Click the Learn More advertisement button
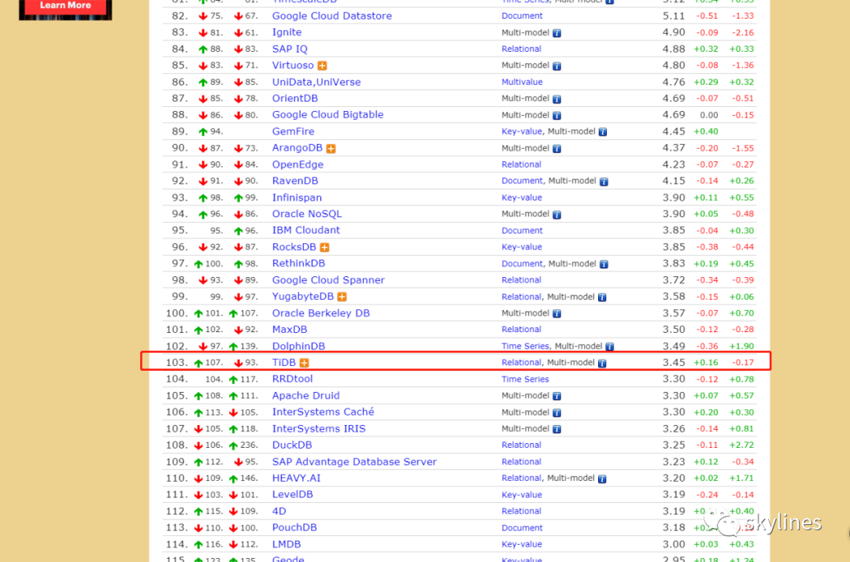This screenshot has width=850, height=562. click(x=65, y=6)
